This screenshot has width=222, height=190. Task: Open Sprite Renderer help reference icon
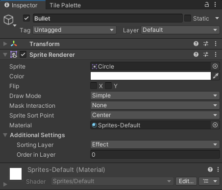coord(196,54)
